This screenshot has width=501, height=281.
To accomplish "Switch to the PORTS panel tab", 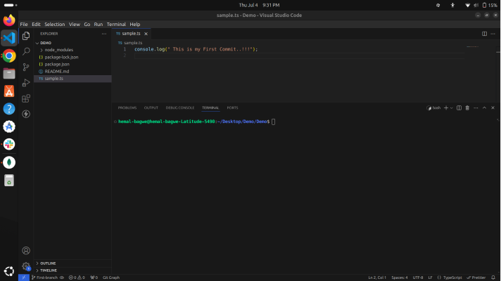I will [232, 107].
